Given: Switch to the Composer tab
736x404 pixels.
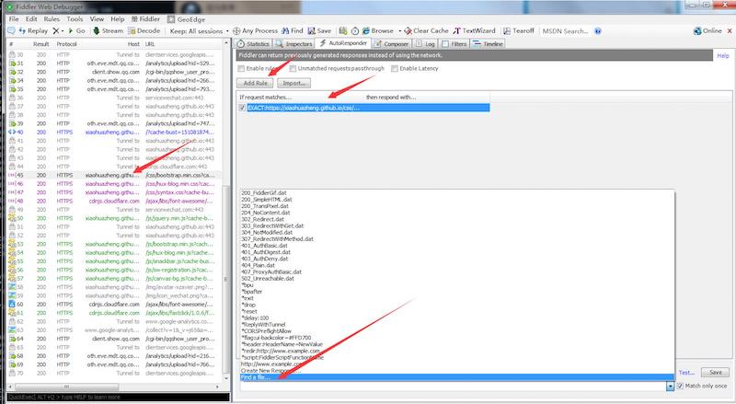Looking at the screenshot, I should coord(391,43).
